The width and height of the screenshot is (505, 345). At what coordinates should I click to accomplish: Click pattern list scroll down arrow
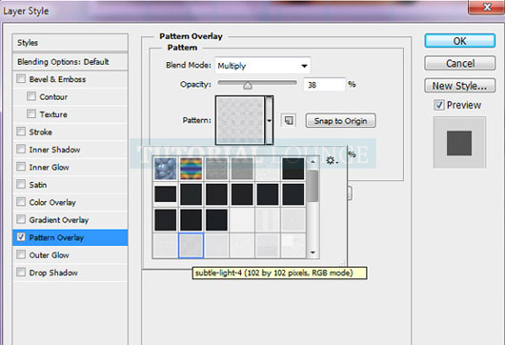click(x=313, y=253)
